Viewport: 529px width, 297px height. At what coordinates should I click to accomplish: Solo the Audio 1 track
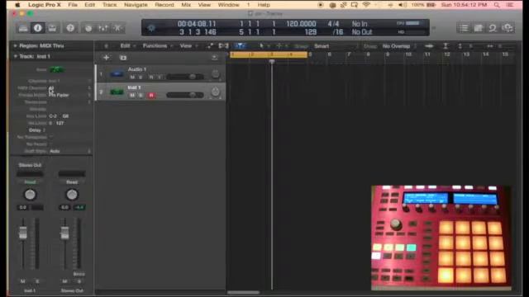(x=141, y=78)
